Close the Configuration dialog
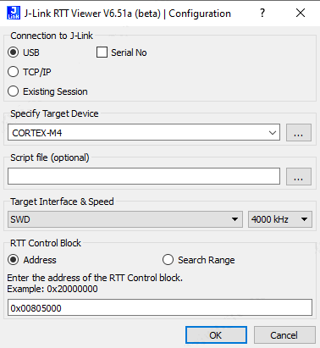 301,13
